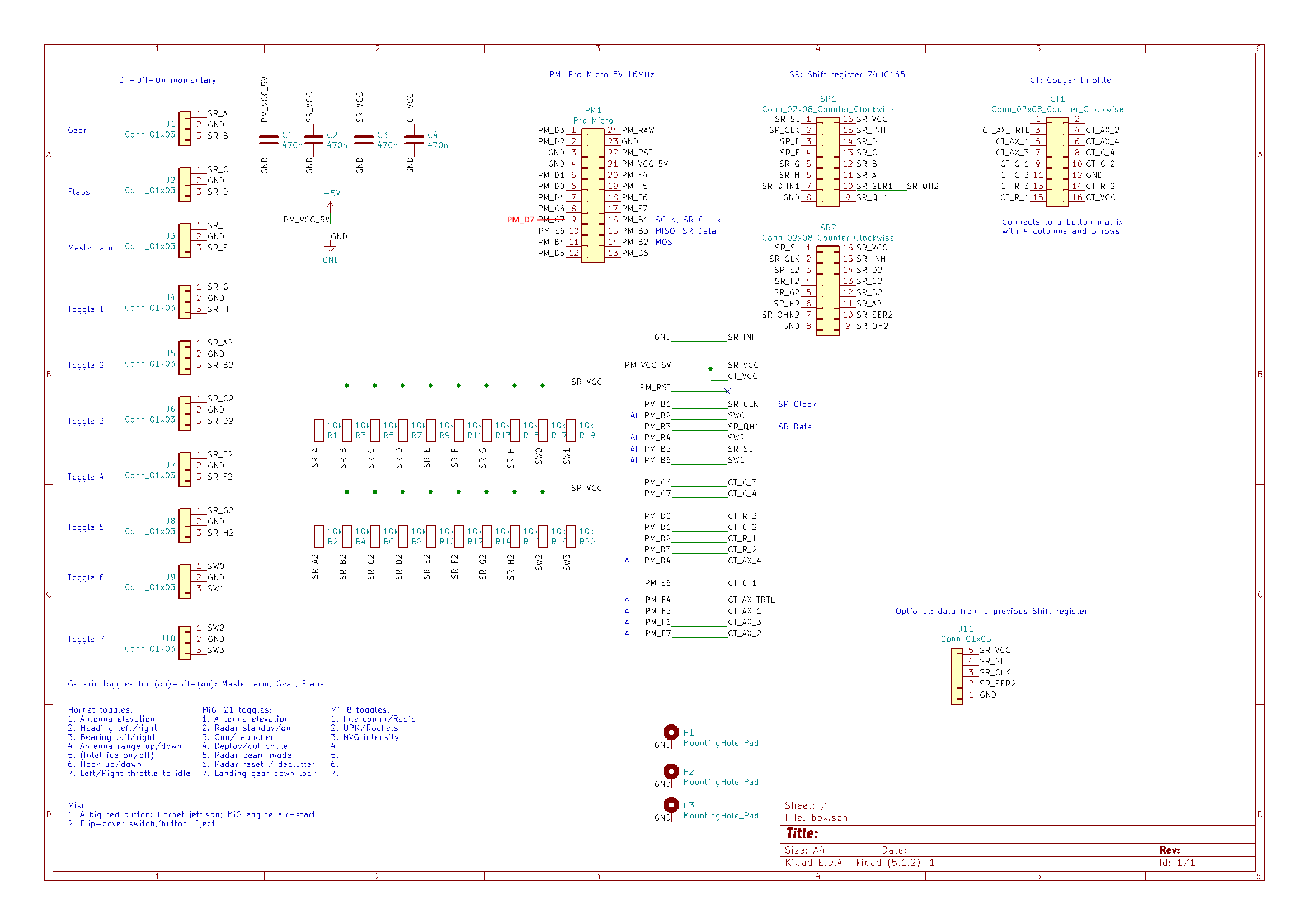Select the CT1 Cougar throttle connector body

click(1057, 162)
